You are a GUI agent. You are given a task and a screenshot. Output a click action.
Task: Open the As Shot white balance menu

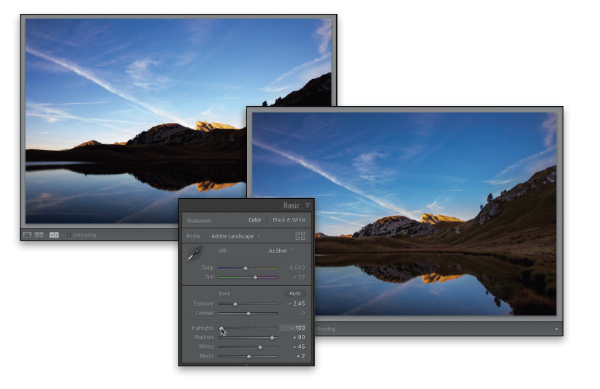point(281,251)
